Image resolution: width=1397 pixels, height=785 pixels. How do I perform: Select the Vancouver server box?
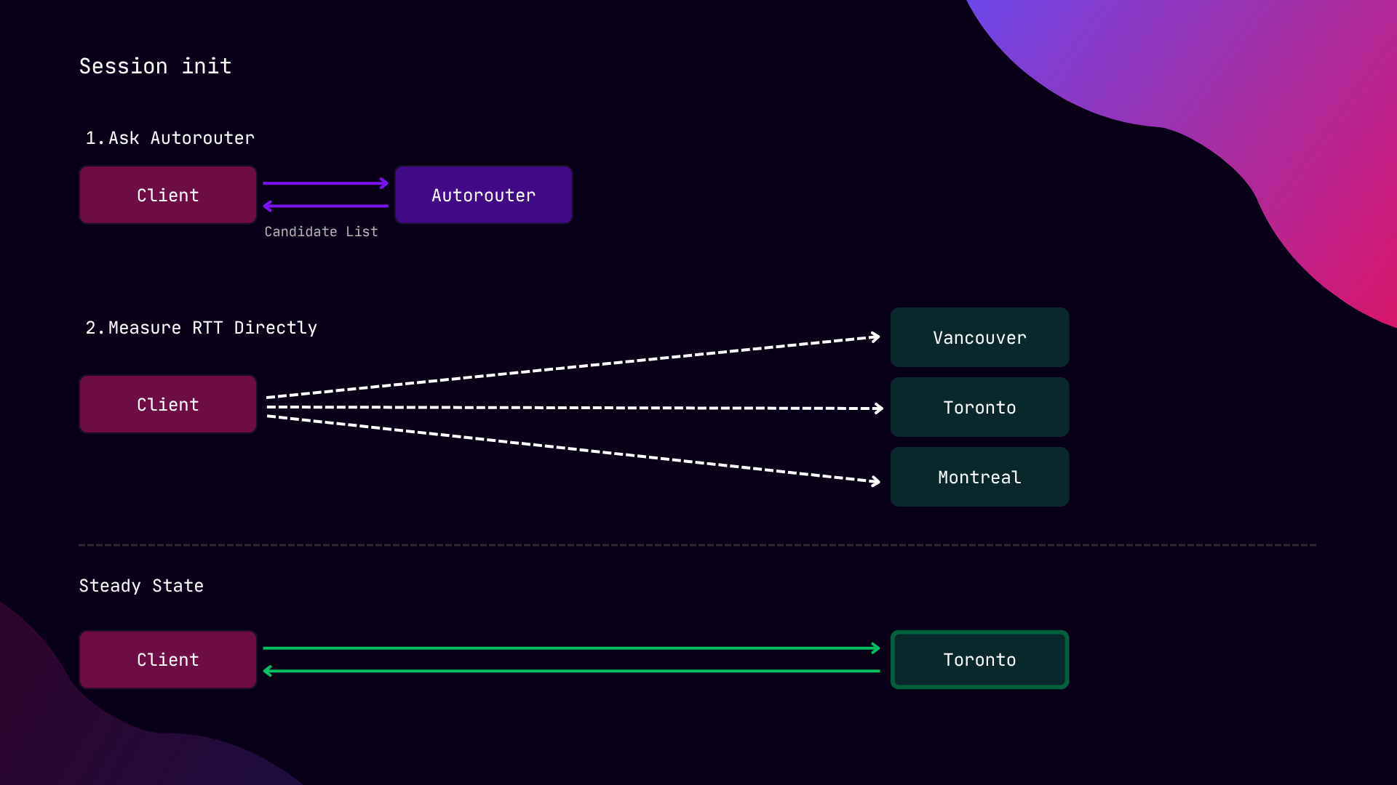[979, 337]
